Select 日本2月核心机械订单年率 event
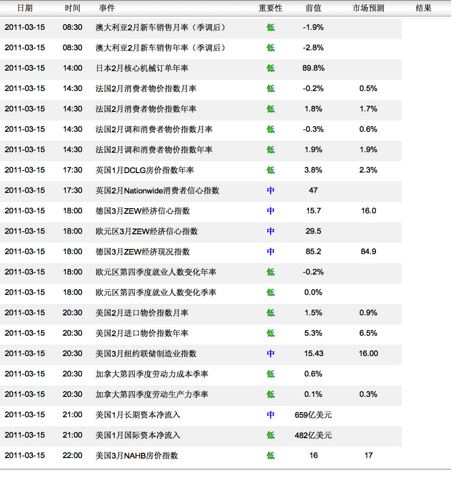The height and width of the screenshot is (477, 452). tap(142, 68)
